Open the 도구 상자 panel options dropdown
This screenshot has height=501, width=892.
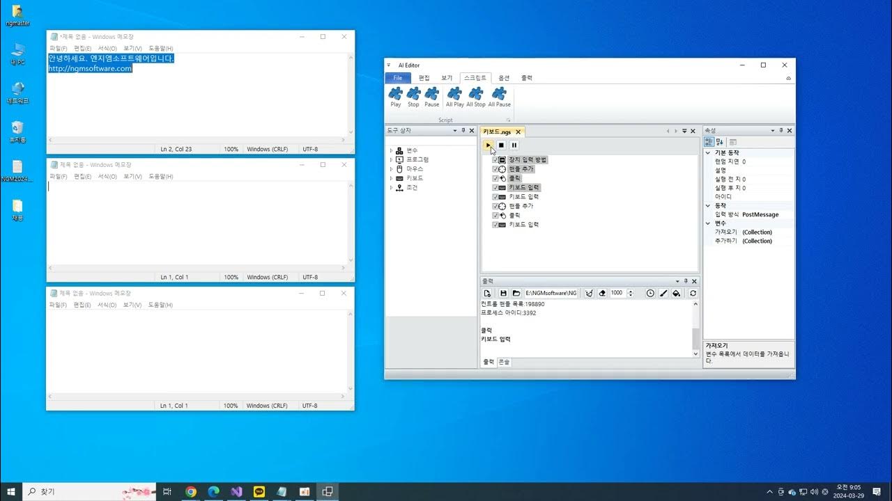pos(455,131)
